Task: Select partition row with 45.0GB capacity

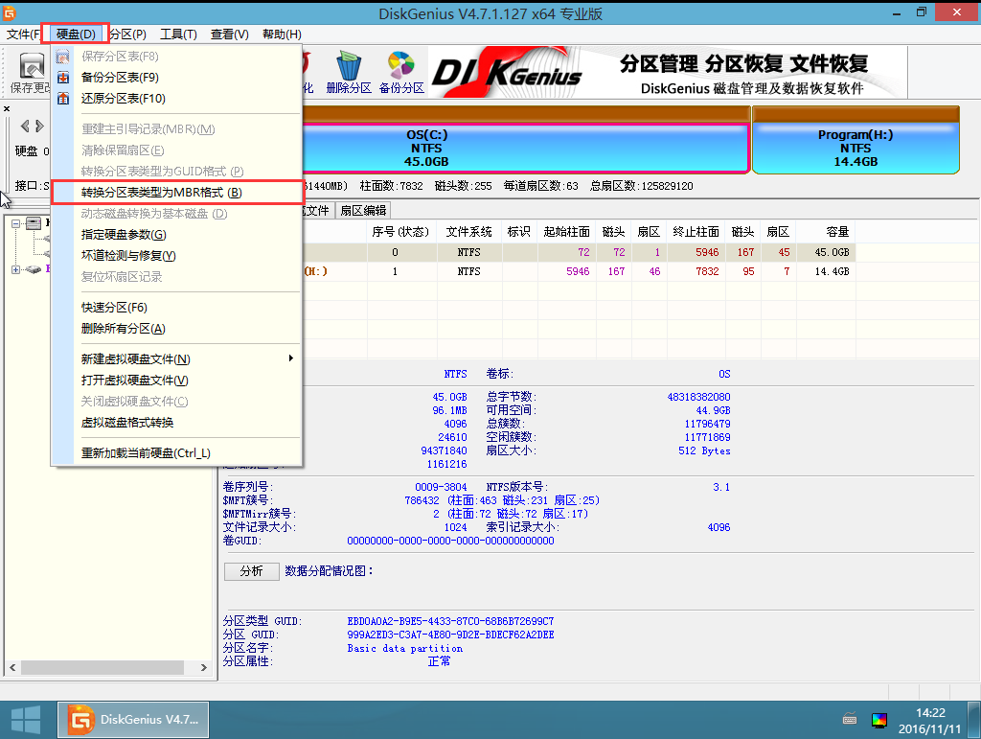Action: click(x=579, y=253)
